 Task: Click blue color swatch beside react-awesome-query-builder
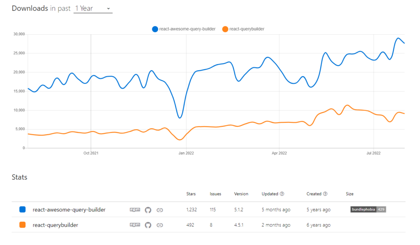(23, 209)
